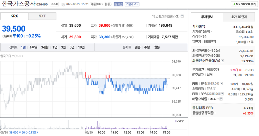259x136 pixels.
Task: Click the 거래대금 value 7,527 백만
Action: pos(170,37)
